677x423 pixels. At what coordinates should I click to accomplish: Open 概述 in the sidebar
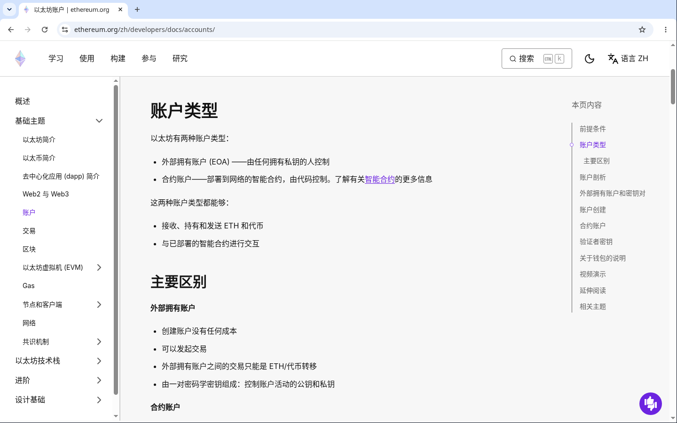point(23,101)
